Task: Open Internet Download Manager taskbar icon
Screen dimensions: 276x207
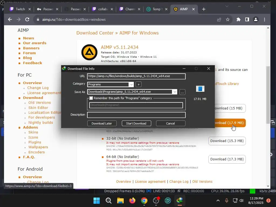Action: (x=180, y=201)
